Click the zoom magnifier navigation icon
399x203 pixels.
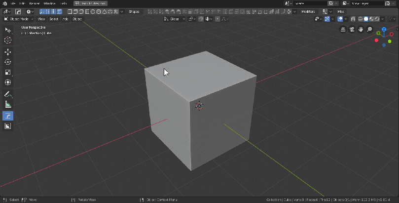(x=370, y=30)
